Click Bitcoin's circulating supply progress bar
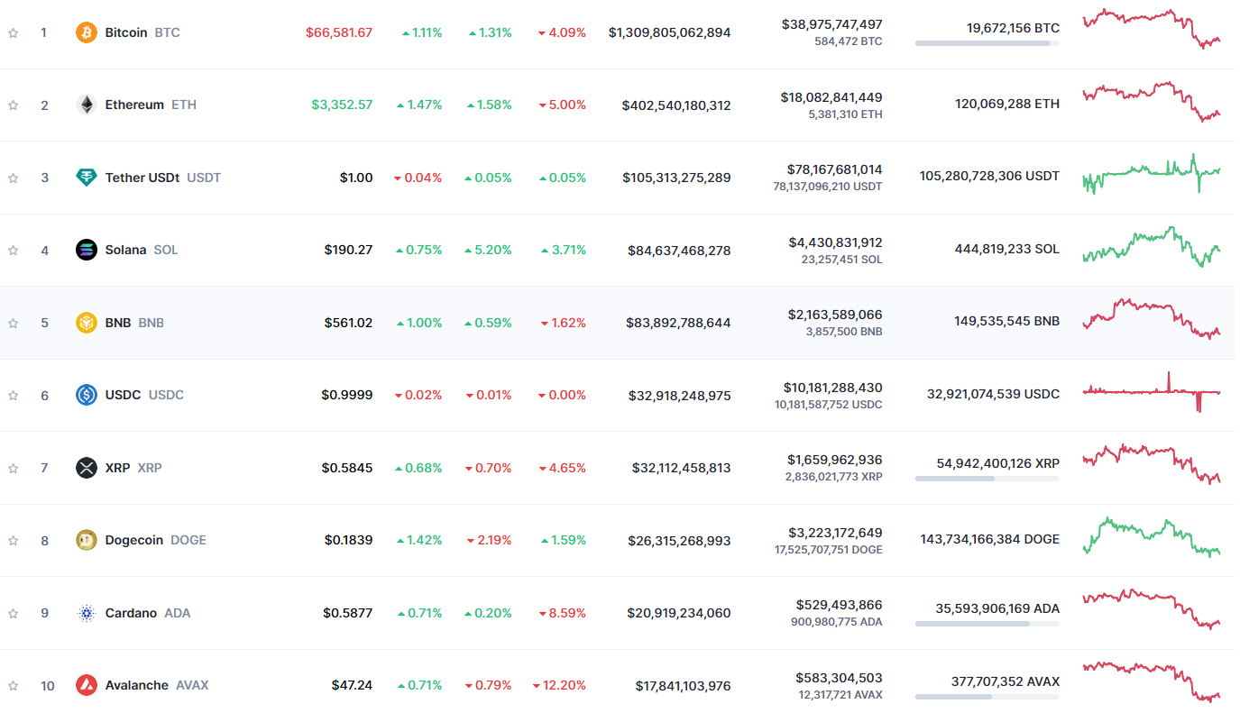The width and height of the screenshot is (1240, 713). click(987, 43)
